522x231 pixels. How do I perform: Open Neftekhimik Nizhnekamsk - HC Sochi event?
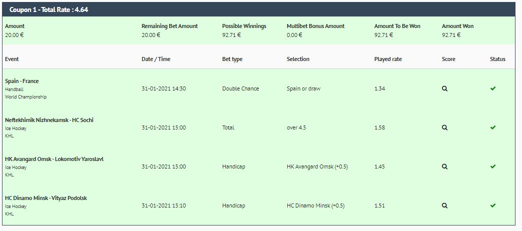(49, 120)
